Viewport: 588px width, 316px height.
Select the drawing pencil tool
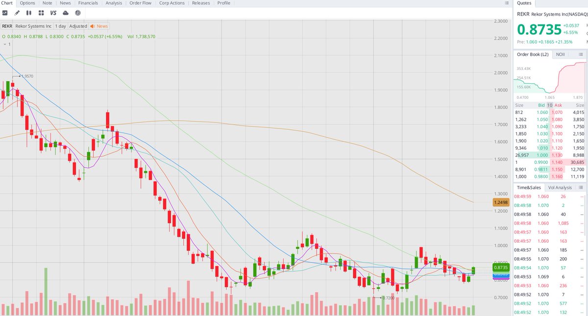pyautogui.click(x=17, y=13)
